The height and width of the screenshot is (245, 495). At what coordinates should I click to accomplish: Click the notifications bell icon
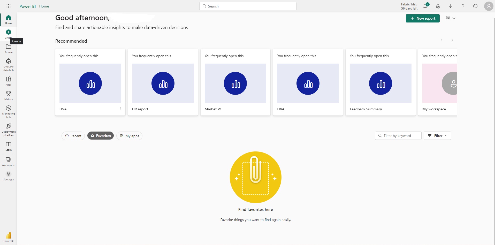(x=425, y=6)
